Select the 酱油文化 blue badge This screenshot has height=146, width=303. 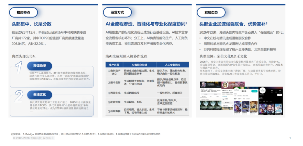39,94
